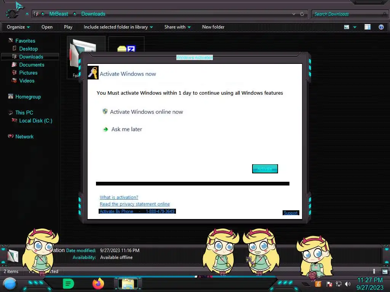
Task: Open the green notes app in taskbar
Action: coord(68,284)
